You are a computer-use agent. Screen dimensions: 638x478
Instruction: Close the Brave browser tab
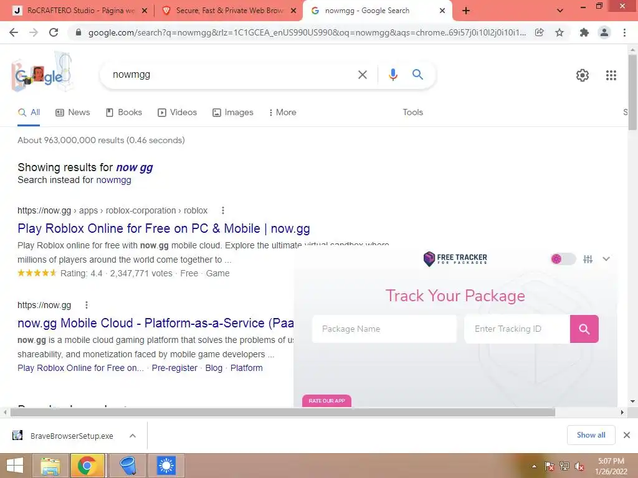point(293,11)
